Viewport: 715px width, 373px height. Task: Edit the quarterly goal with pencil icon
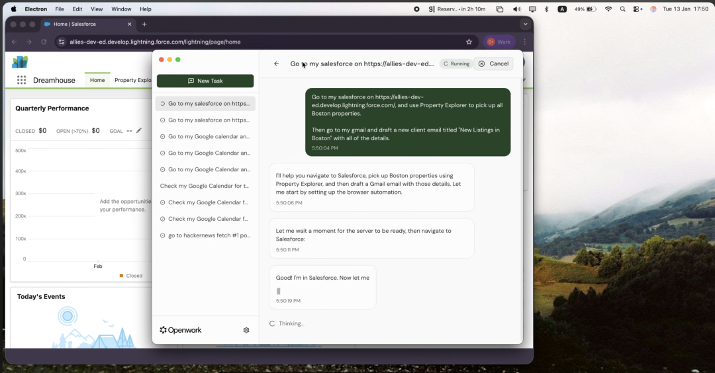point(139,131)
